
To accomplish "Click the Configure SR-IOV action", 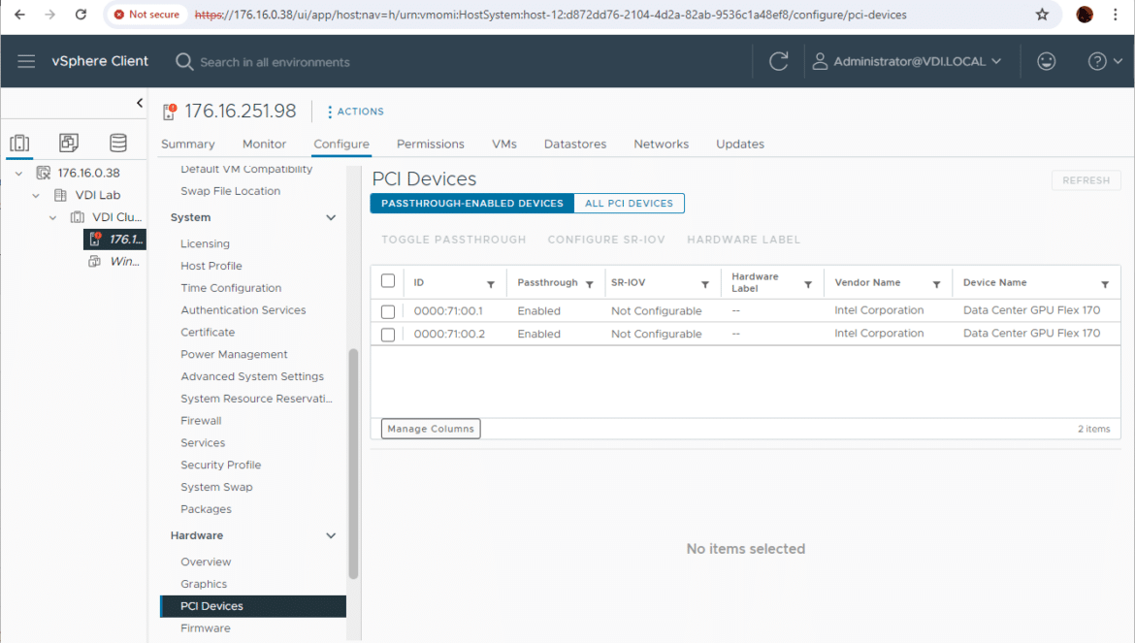I will [606, 240].
